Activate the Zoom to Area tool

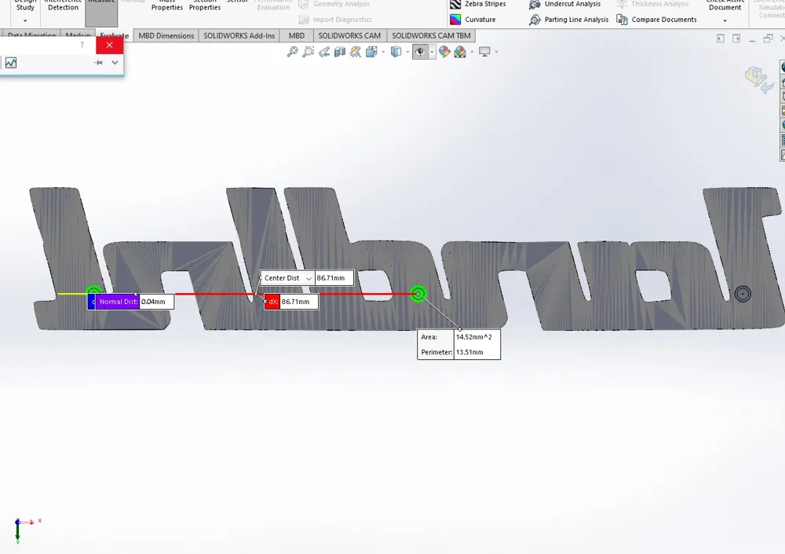[309, 52]
